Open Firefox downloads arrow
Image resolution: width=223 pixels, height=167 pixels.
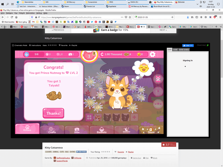(188, 17)
